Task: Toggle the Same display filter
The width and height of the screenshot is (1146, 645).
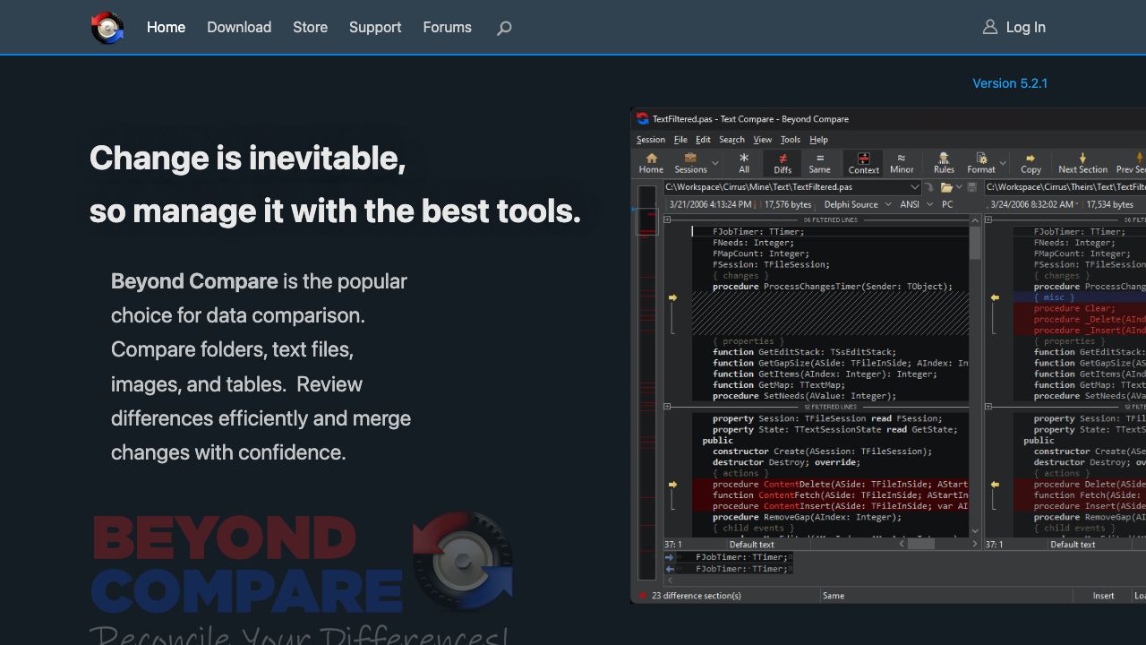Action: [819, 163]
